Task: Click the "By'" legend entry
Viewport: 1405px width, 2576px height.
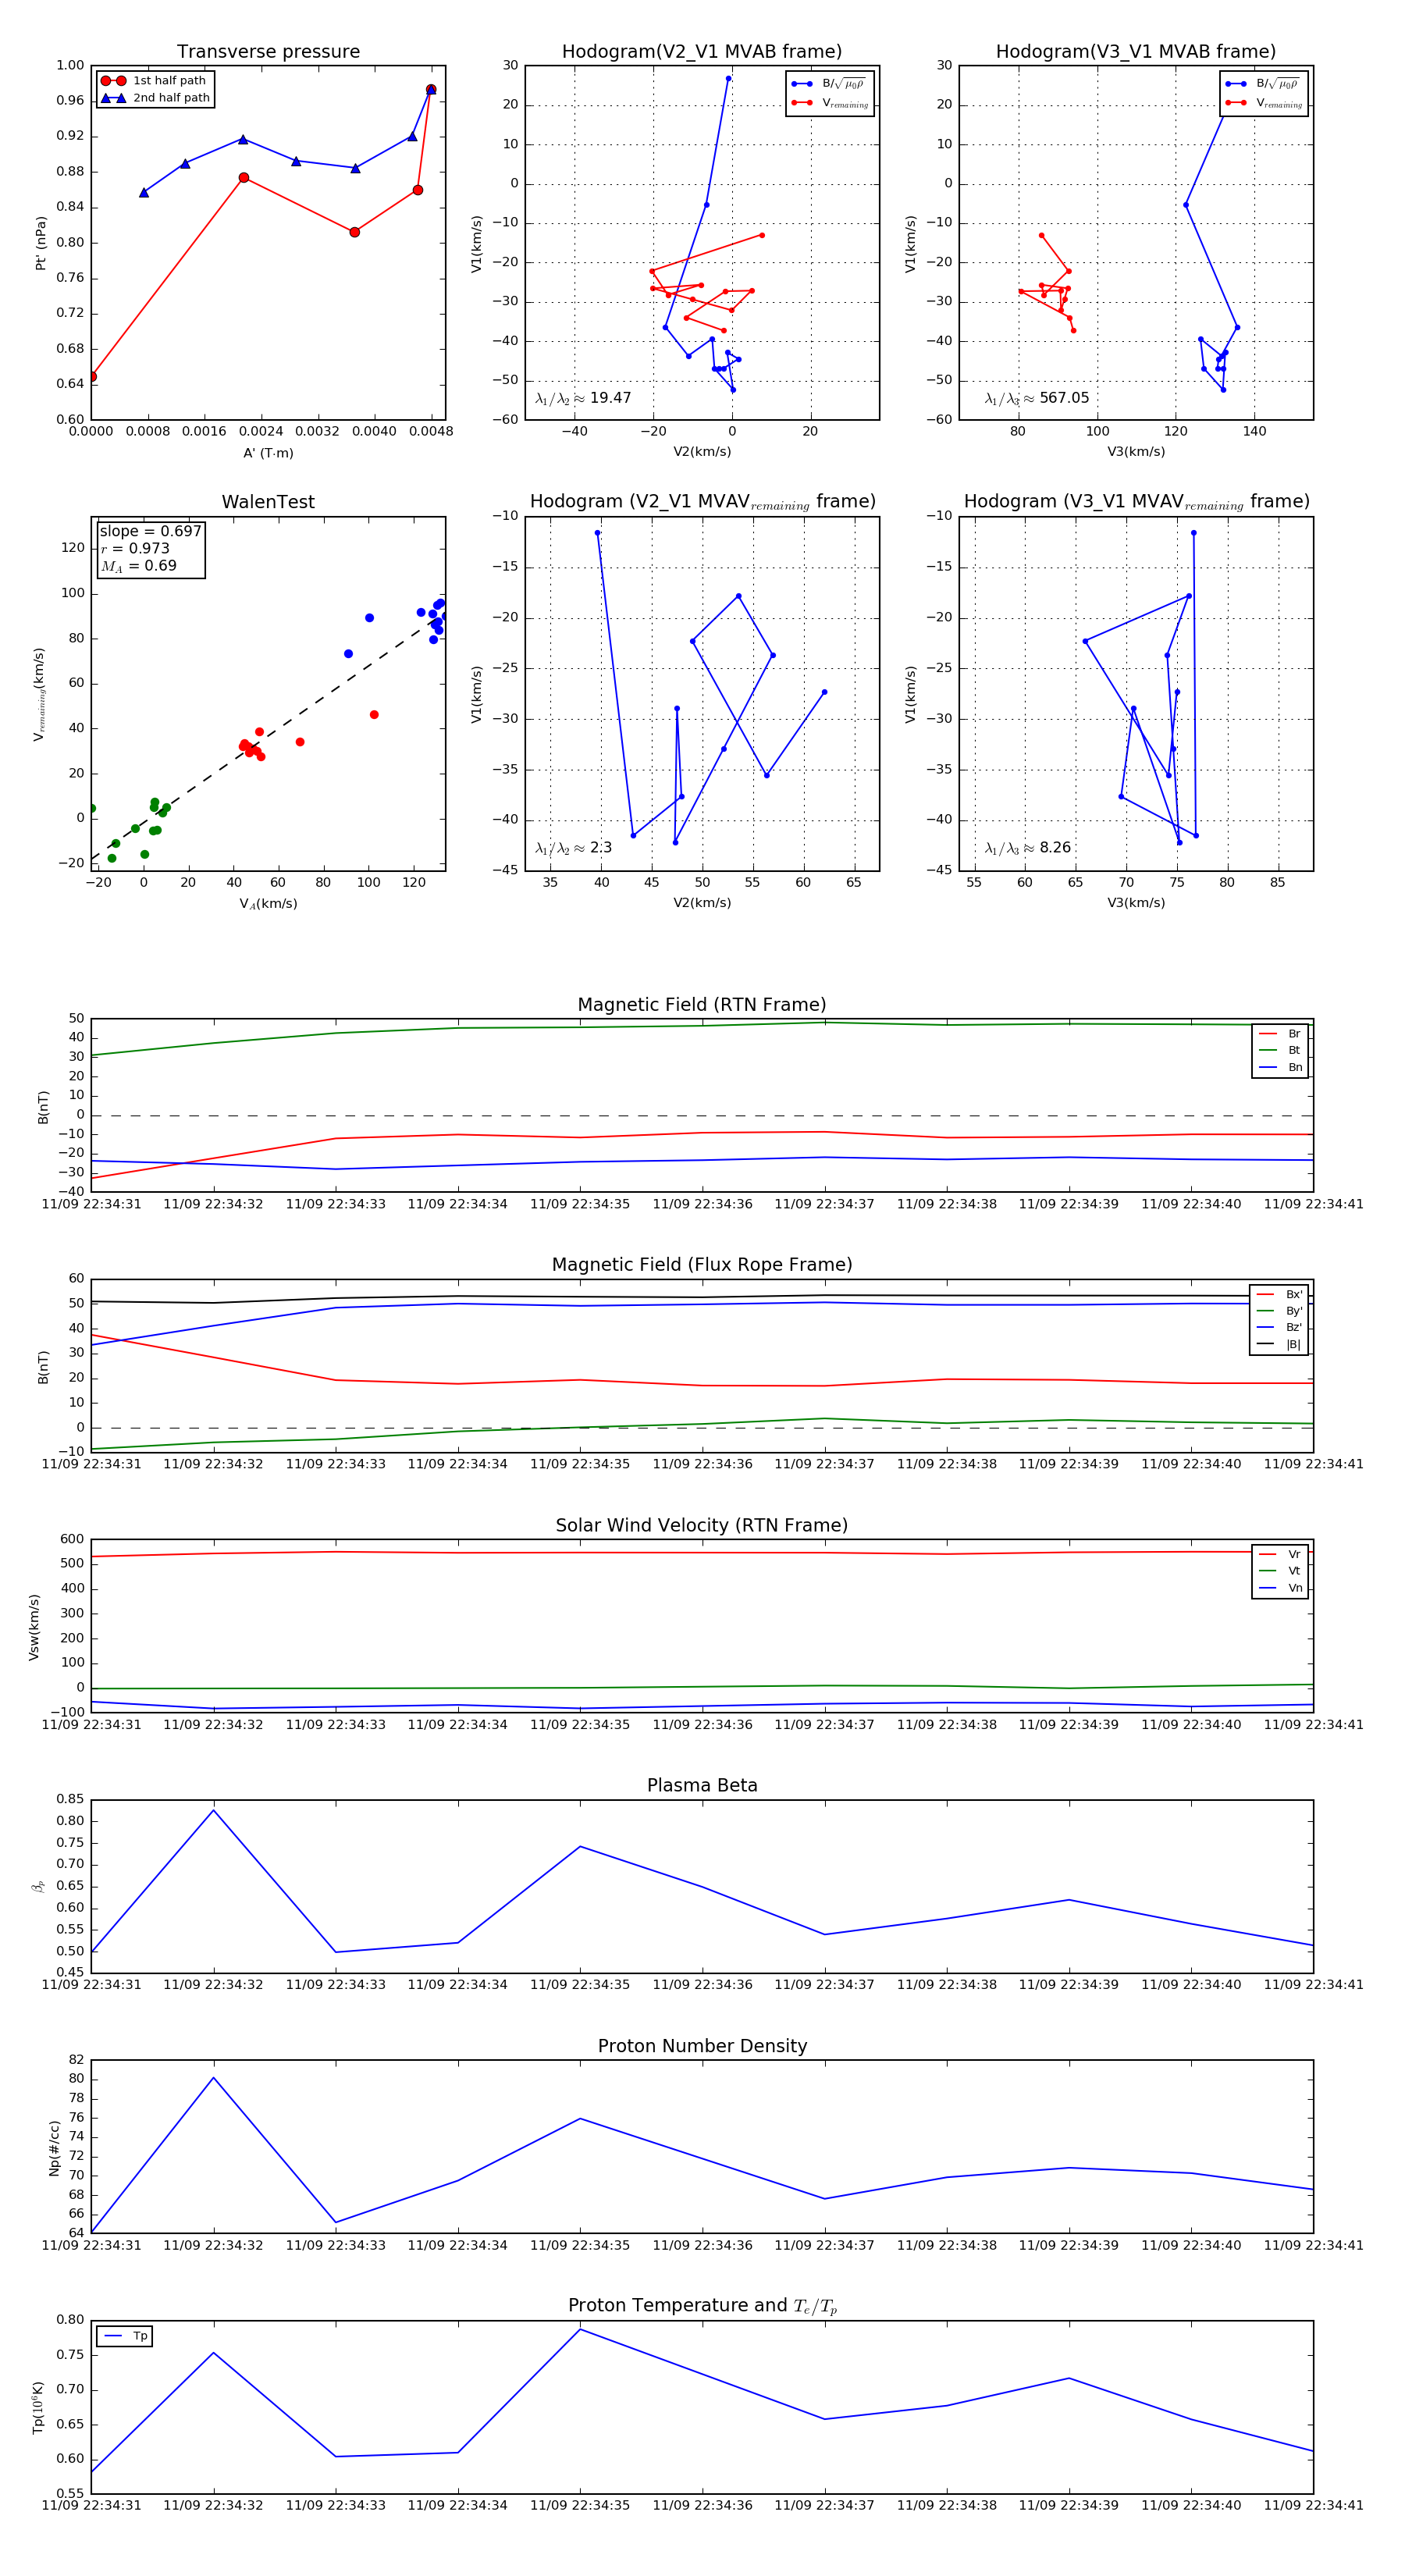Action: click(1279, 1311)
